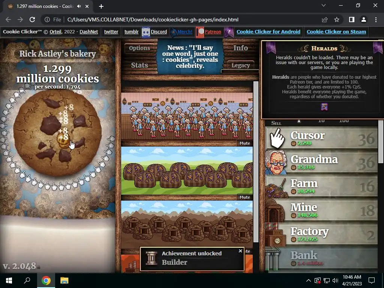Rename bakery by clicking Rick Astley's bakery
This screenshot has width=384, height=288.
57,54
